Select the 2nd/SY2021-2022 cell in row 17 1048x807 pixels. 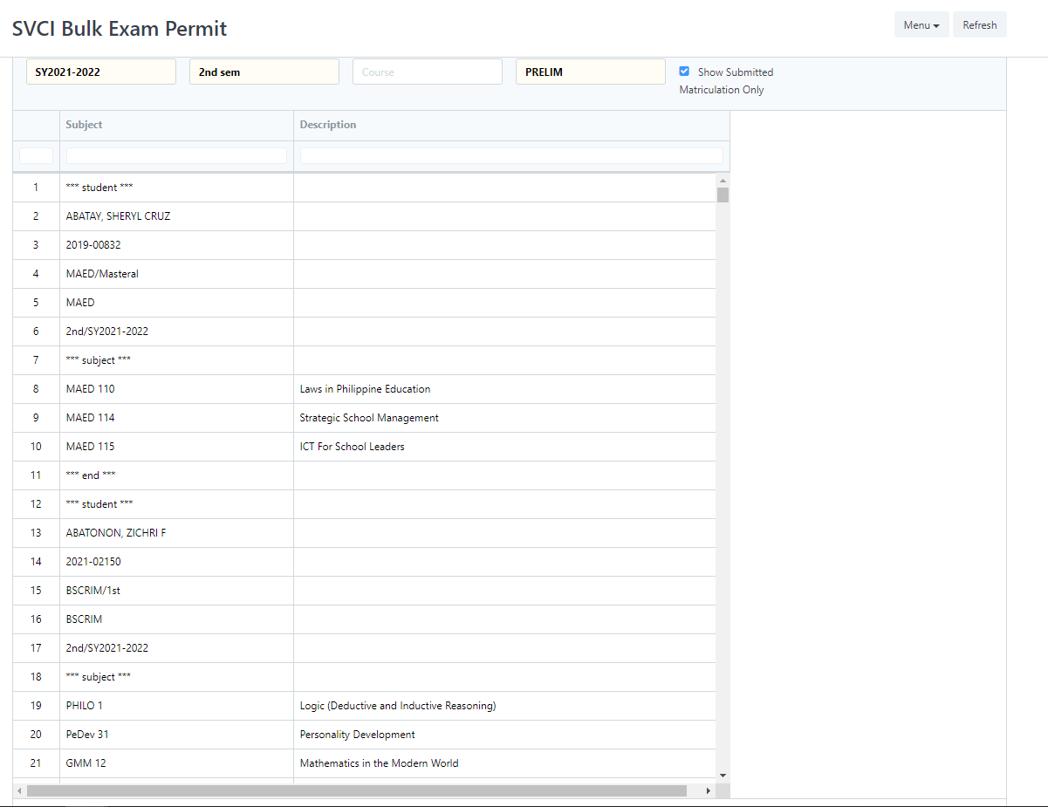click(177, 648)
